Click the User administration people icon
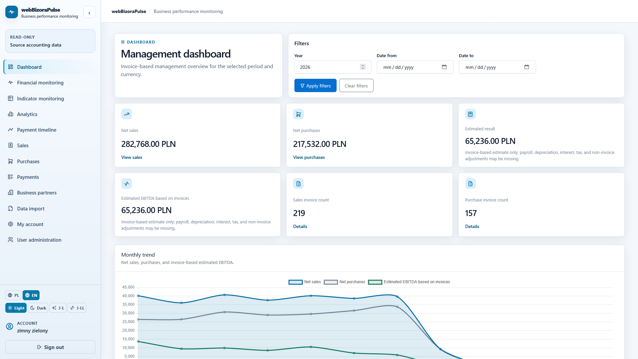The image size is (638, 359). [x=11, y=240]
